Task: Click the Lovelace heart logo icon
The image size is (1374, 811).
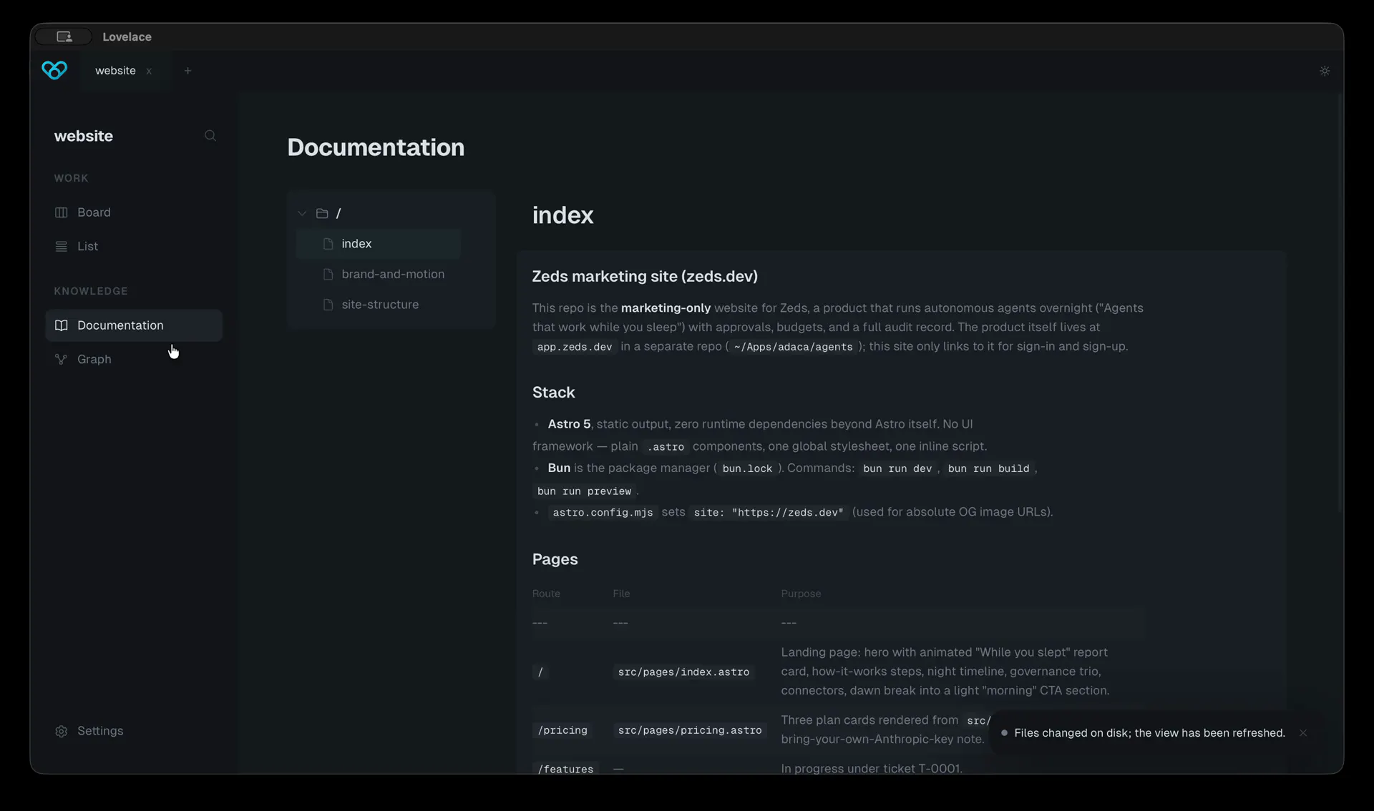Action: [x=54, y=70]
